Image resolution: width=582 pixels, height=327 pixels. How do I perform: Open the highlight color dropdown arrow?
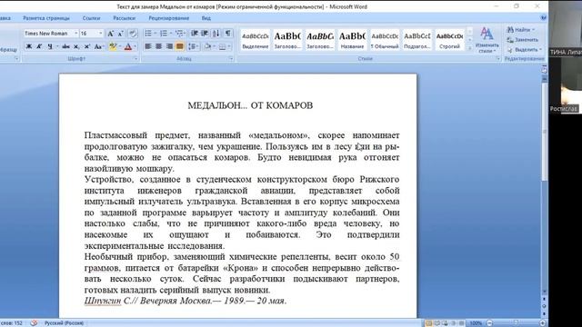click(x=120, y=46)
